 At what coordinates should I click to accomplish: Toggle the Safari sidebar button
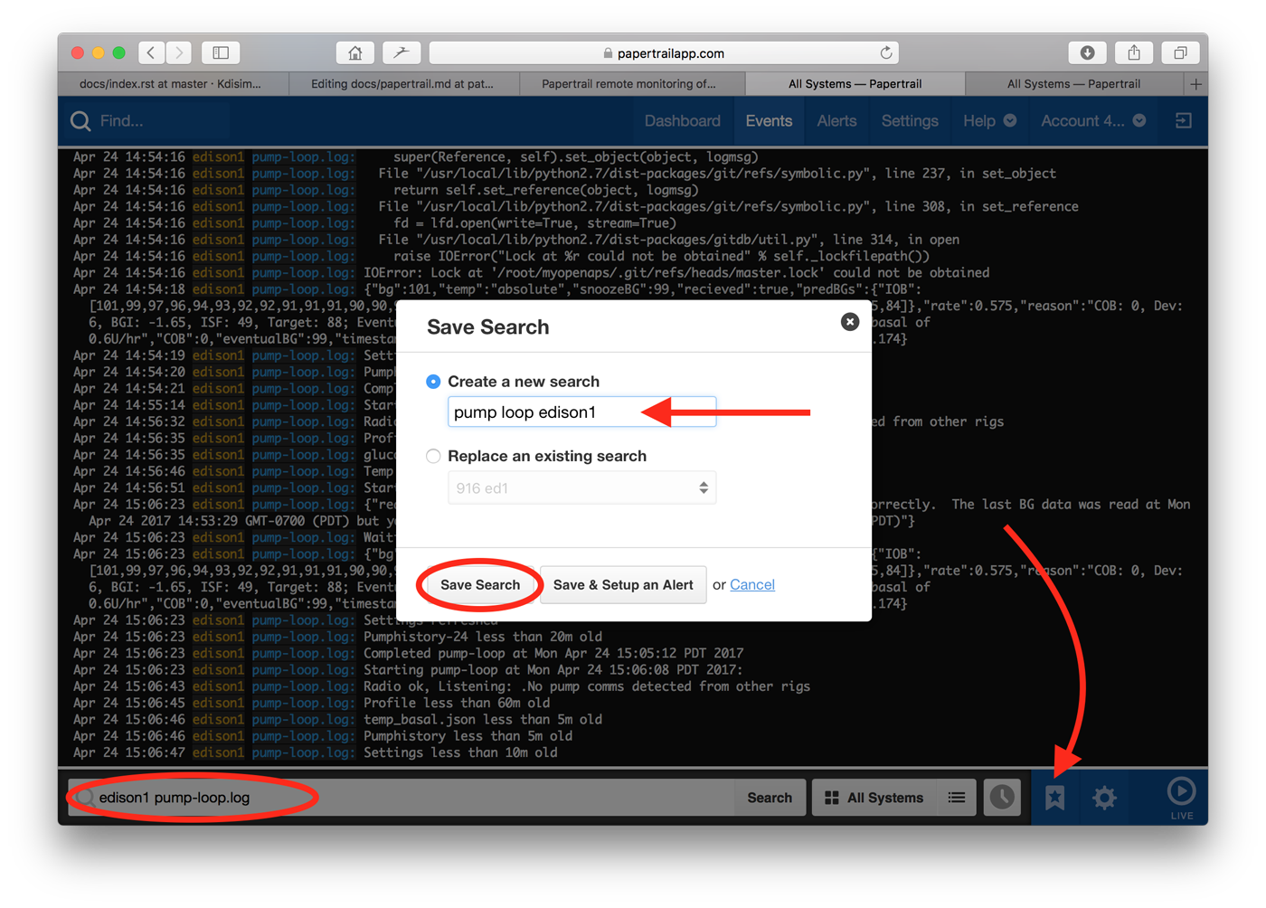click(x=221, y=53)
